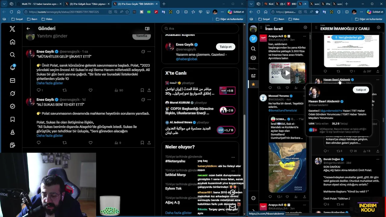The width and height of the screenshot is (386, 217).
Task: Like the MÜTAHİTLER GELİP ŞİKAYET ETTİ post
Action: (90, 90)
